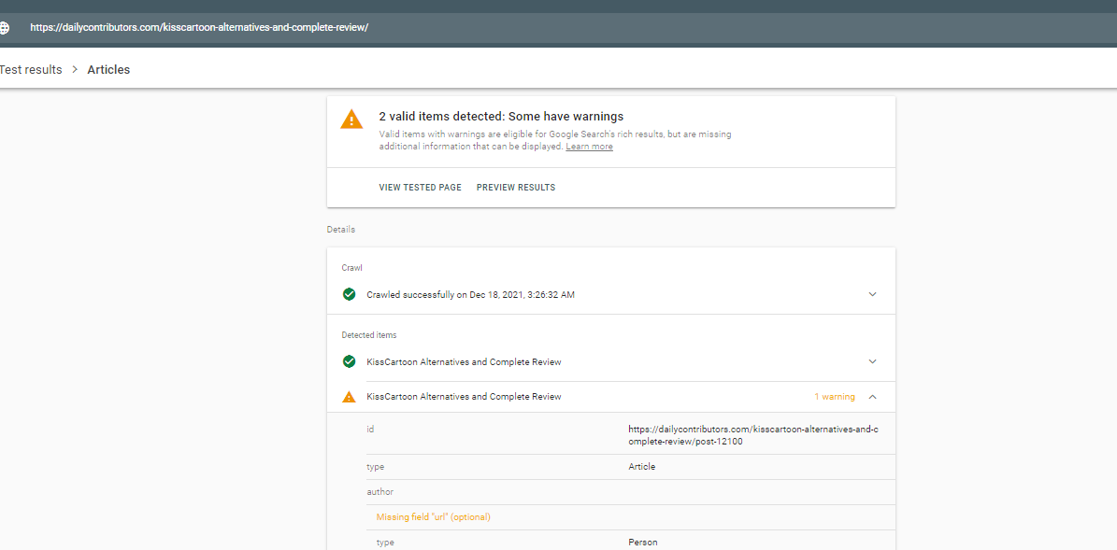Open the Learn more link
The image size is (1117, 550).
[589, 147]
